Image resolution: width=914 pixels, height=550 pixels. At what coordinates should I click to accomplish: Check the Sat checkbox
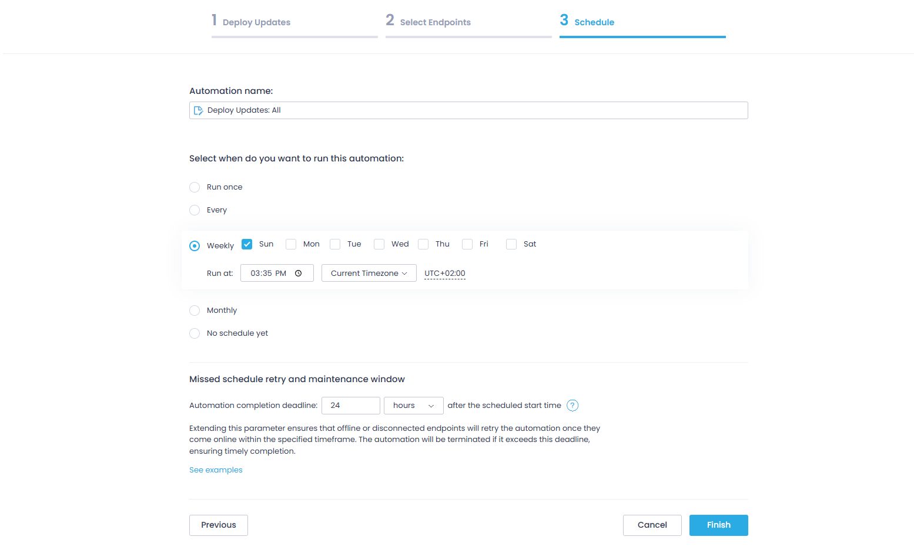coord(511,244)
